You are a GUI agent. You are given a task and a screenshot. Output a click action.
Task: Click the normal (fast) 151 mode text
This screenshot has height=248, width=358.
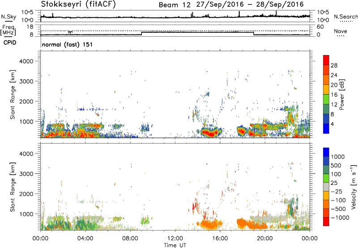[x=68, y=44]
